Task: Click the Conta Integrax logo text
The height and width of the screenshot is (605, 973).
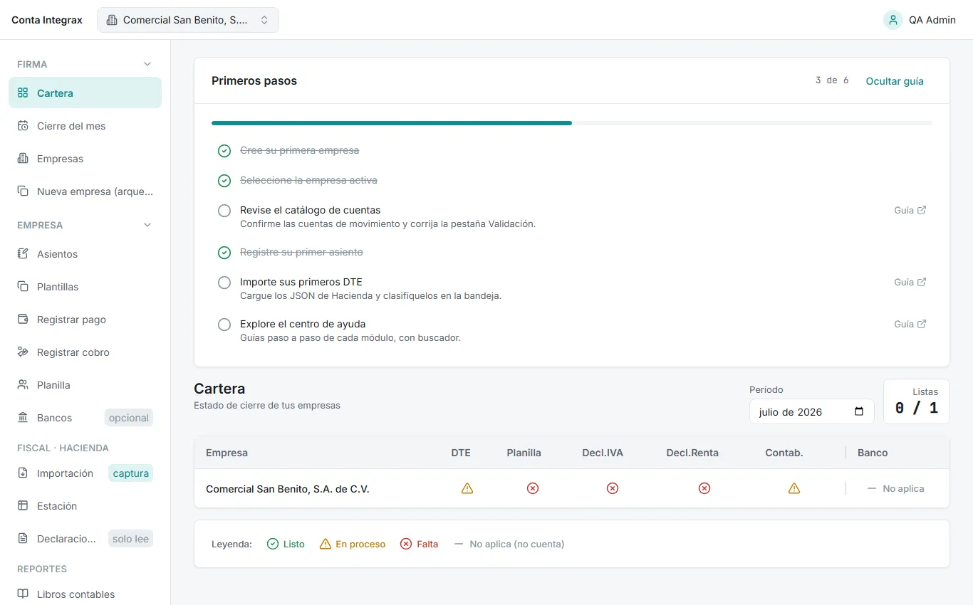Action: point(47,20)
